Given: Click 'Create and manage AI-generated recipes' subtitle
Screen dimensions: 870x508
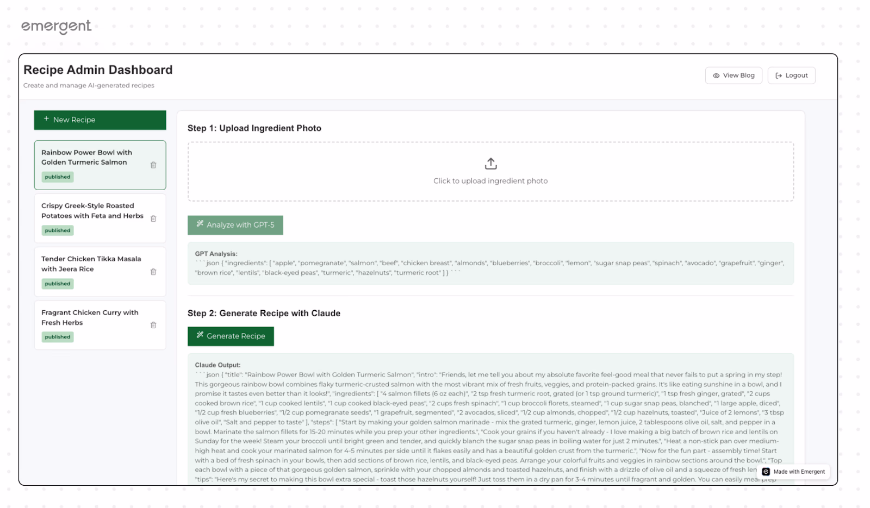Looking at the screenshot, I should pos(89,85).
